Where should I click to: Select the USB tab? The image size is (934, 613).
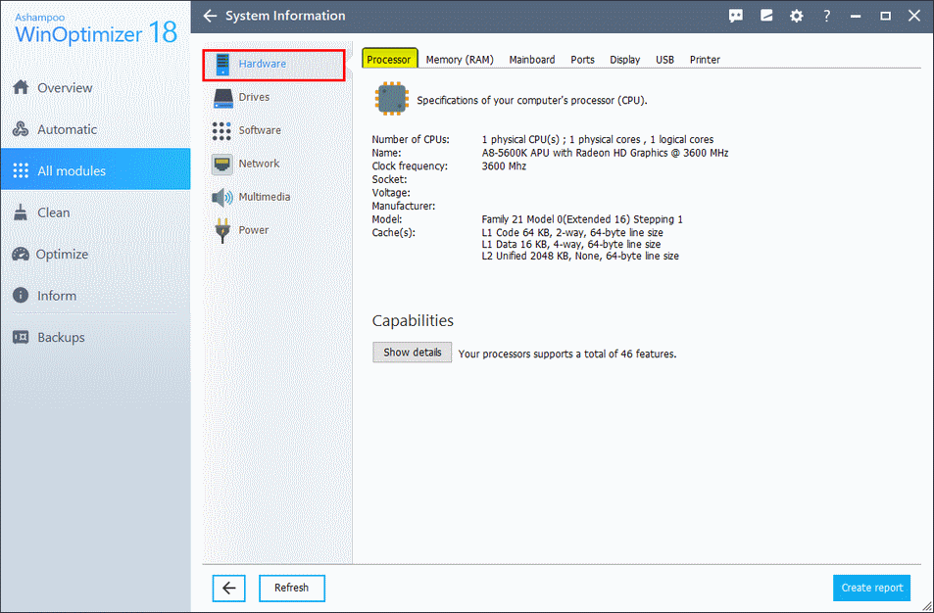point(664,60)
